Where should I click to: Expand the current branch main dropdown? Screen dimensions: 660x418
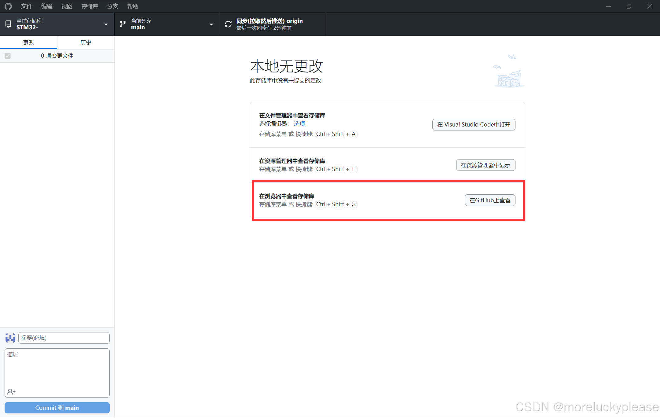pyautogui.click(x=211, y=24)
